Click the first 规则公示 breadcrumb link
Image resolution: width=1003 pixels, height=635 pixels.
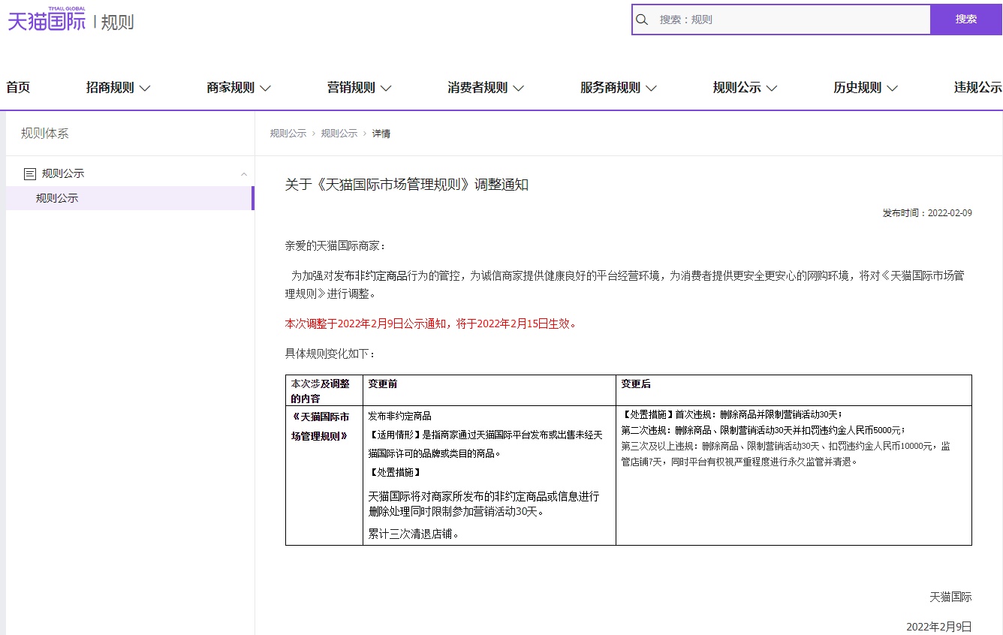pos(288,134)
